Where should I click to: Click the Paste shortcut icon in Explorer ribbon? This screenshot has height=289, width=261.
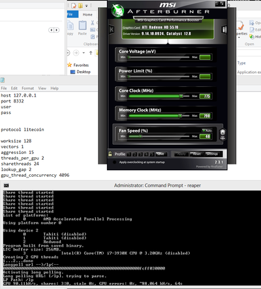[x=93, y=37]
